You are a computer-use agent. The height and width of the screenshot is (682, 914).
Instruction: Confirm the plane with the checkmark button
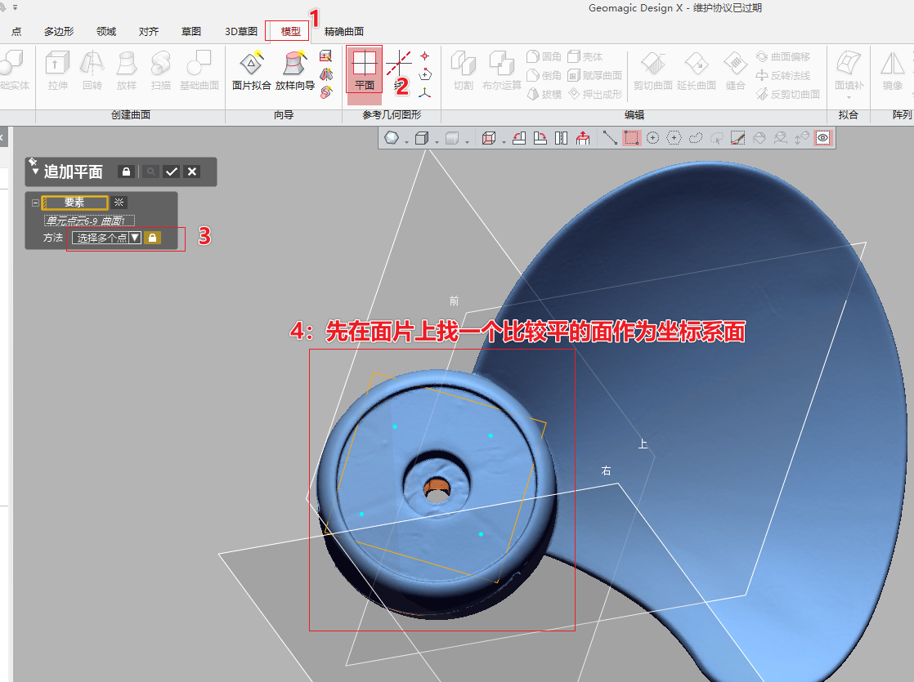coord(172,172)
